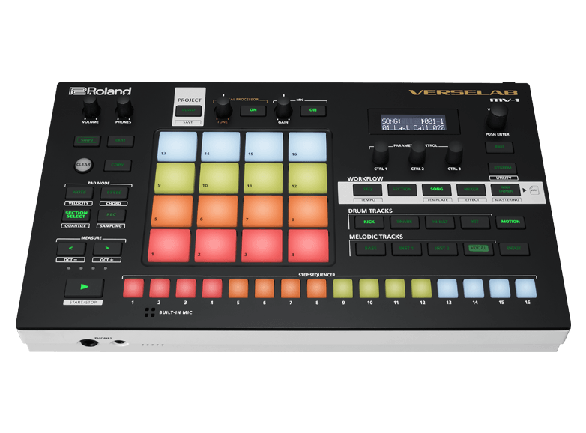Click the mic GAIN knob
This screenshot has width=586, height=433.
pyautogui.click(x=283, y=107)
